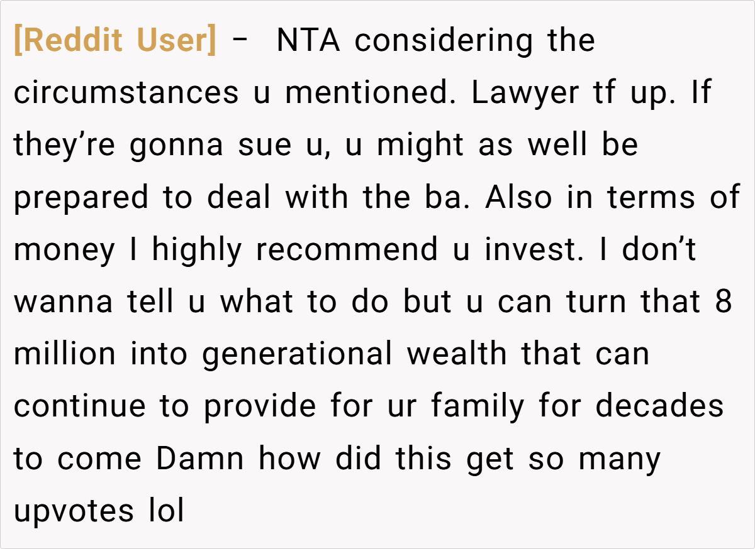755x549 pixels.
Task: Click the word "circumstances"
Action: coord(126,94)
